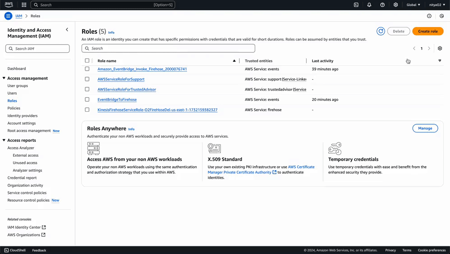Image resolution: width=450 pixels, height=254 pixels.
Task: Click the temporary credentials keys icon
Action: click(335, 149)
